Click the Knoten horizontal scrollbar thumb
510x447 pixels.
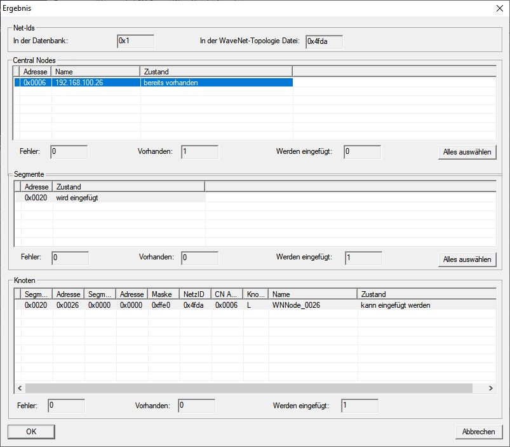tap(249, 388)
